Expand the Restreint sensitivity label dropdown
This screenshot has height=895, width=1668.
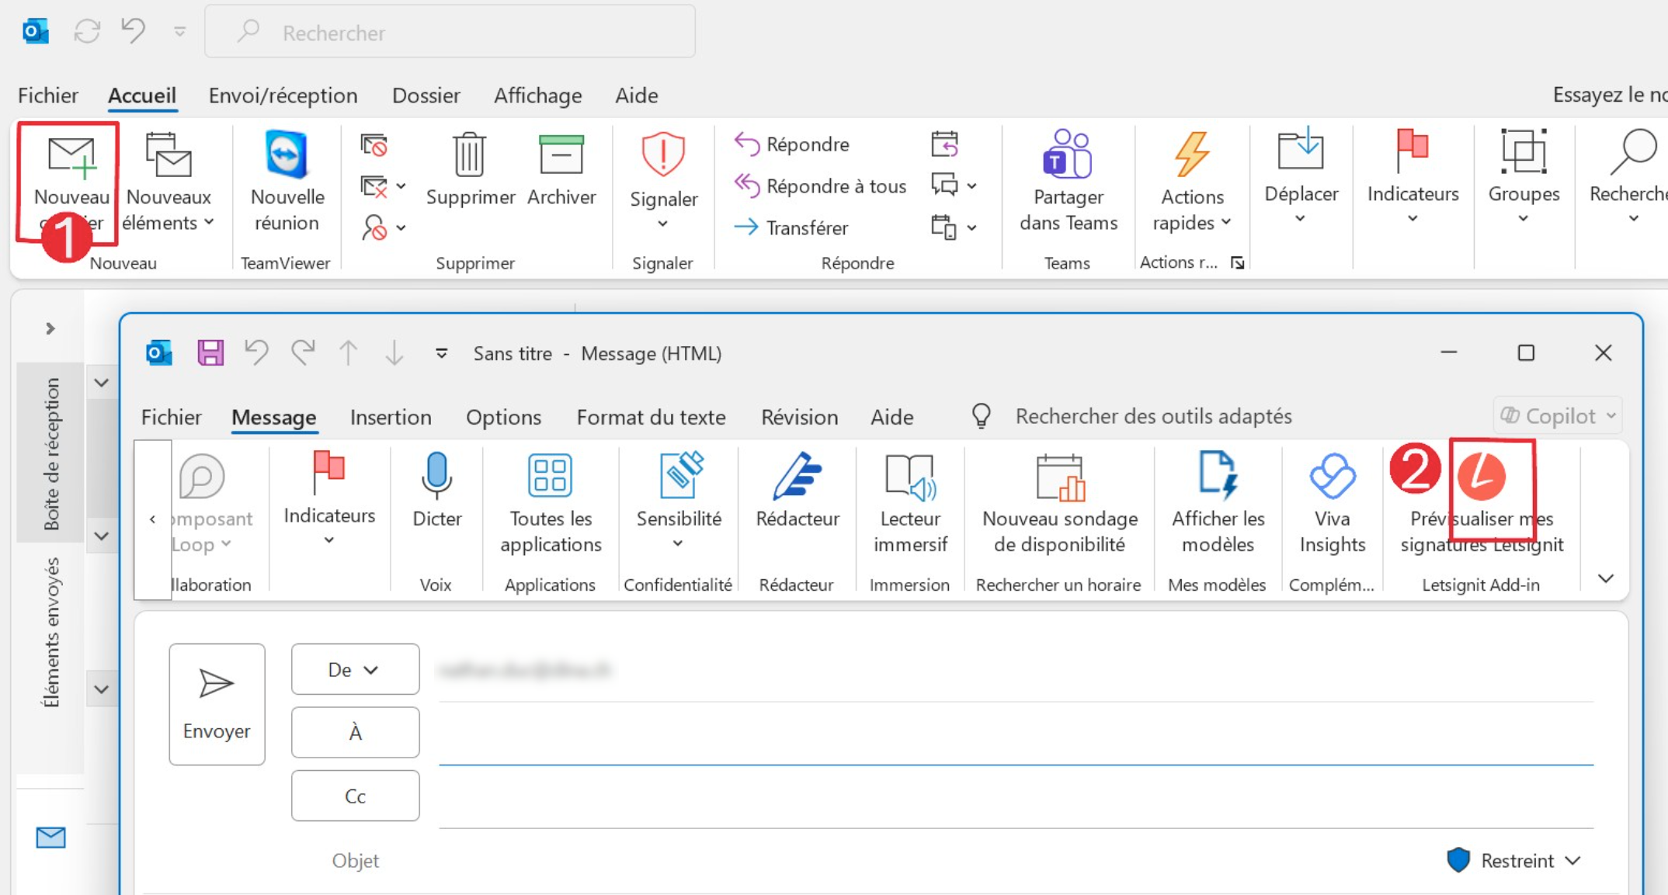pyautogui.click(x=1513, y=860)
